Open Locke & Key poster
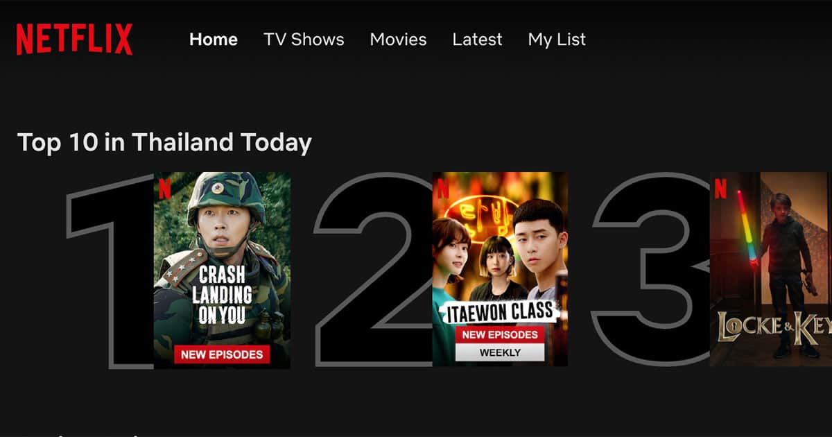The height and width of the screenshot is (437, 832). [771, 269]
